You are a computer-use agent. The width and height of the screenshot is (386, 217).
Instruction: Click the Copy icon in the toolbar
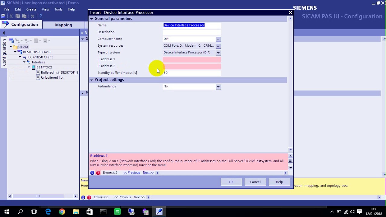[18, 16]
